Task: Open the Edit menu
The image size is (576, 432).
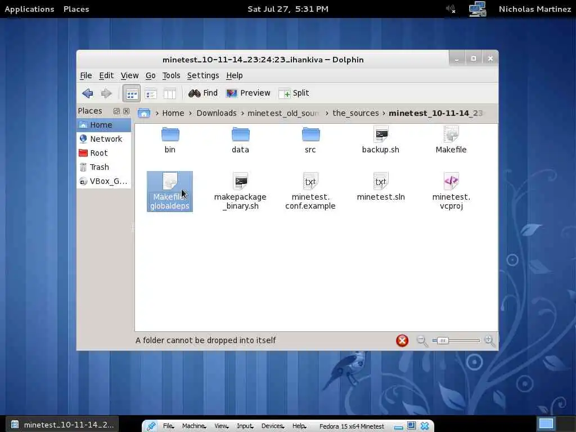Action: (x=106, y=76)
